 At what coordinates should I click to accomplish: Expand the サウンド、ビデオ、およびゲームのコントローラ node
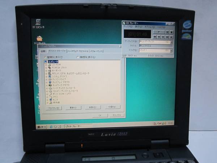pyautogui.click(x=46, y=74)
